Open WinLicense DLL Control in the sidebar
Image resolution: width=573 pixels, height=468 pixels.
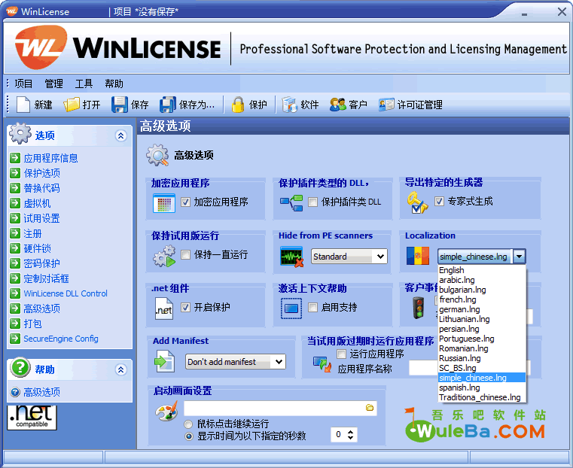click(66, 293)
